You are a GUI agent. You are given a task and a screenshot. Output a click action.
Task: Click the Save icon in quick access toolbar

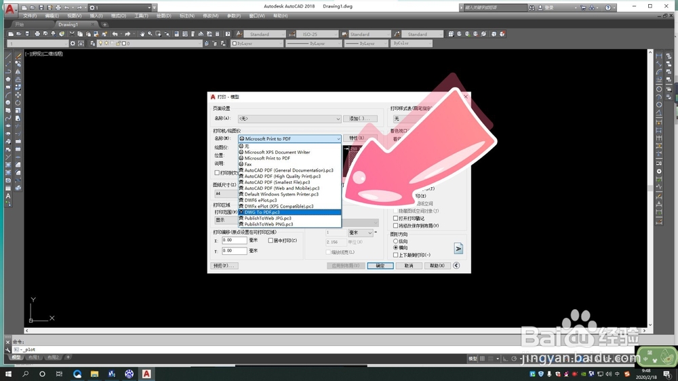[41, 7]
